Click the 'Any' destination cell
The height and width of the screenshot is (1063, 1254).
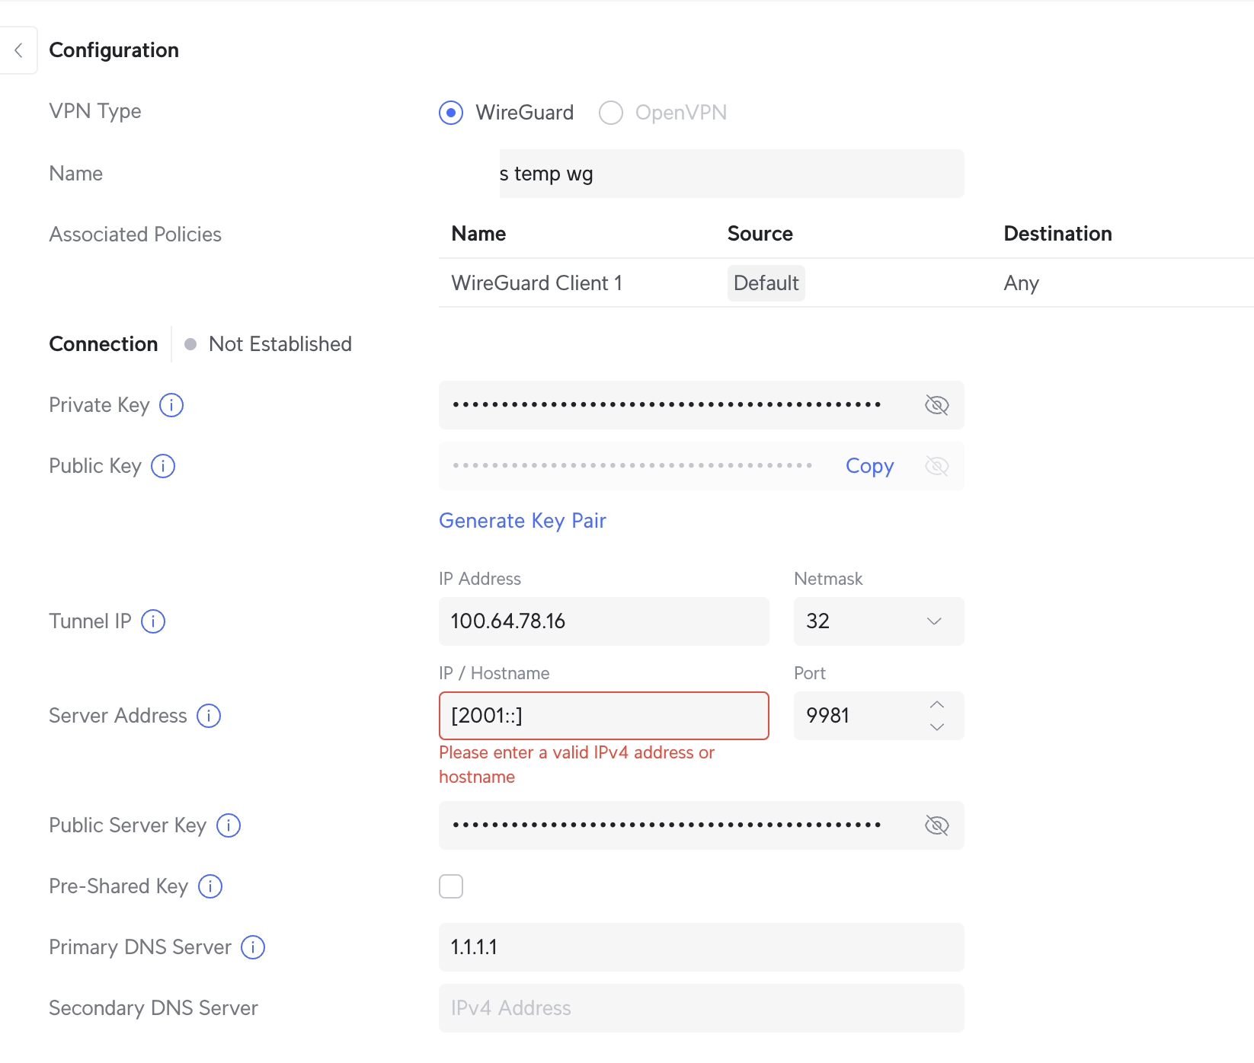(x=1021, y=283)
